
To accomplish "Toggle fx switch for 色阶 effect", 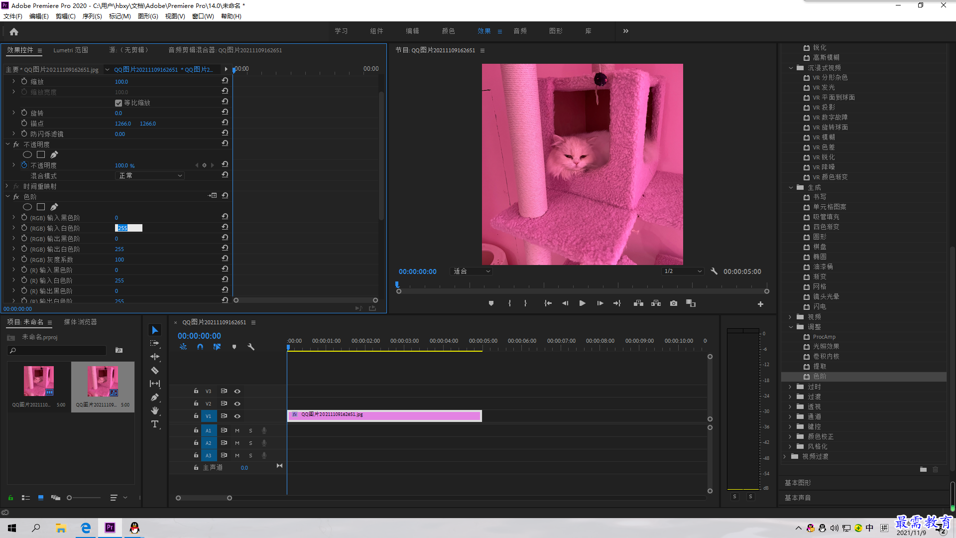I will click(16, 197).
